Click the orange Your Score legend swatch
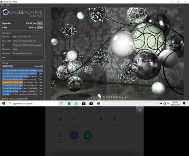Image resolution: width=189 pixels, height=156 pixels. click(3, 99)
